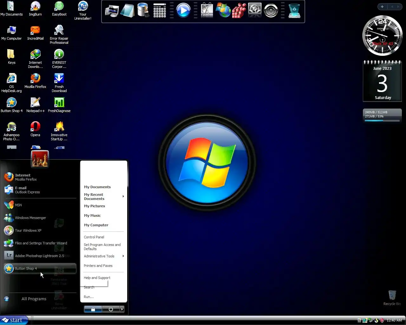The image size is (406, 325).
Task: Click the June 2023 calendar gadget
Action: pyautogui.click(x=382, y=81)
